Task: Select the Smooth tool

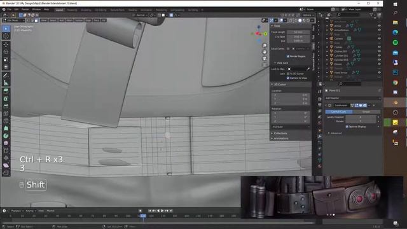Action: click(6, 143)
